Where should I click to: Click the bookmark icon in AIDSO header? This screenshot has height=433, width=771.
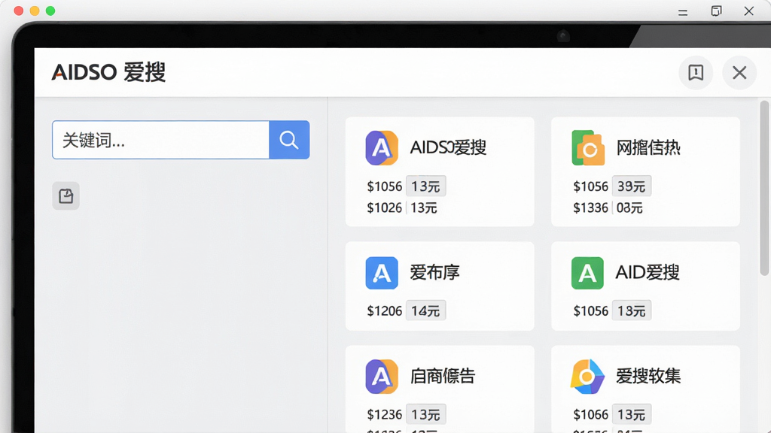click(x=696, y=73)
